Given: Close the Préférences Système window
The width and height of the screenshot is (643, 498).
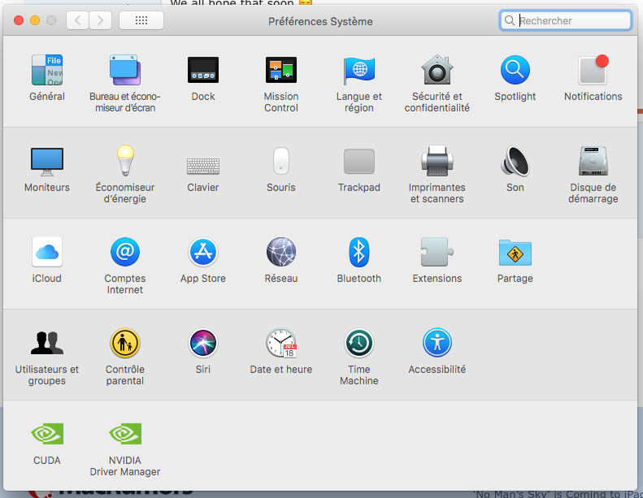Looking at the screenshot, I should (19, 20).
